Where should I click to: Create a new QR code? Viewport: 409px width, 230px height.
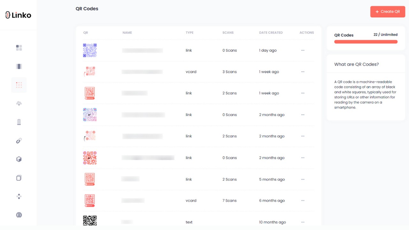pos(388,11)
